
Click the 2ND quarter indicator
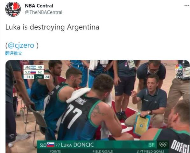(39, 77)
